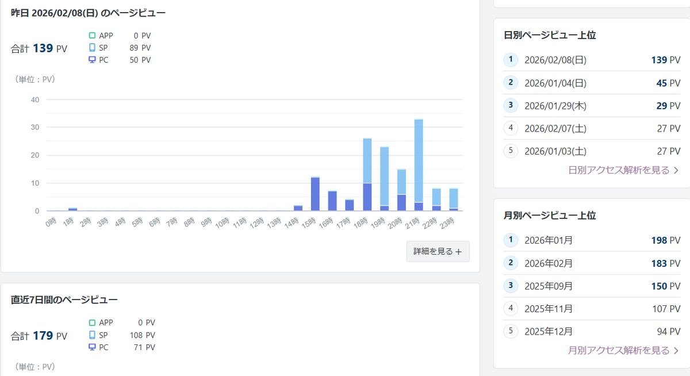This screenshot has height=376, width=690.
Task: Open 日別アクセス解析を見る link
Action: click(x=623, y=170)
